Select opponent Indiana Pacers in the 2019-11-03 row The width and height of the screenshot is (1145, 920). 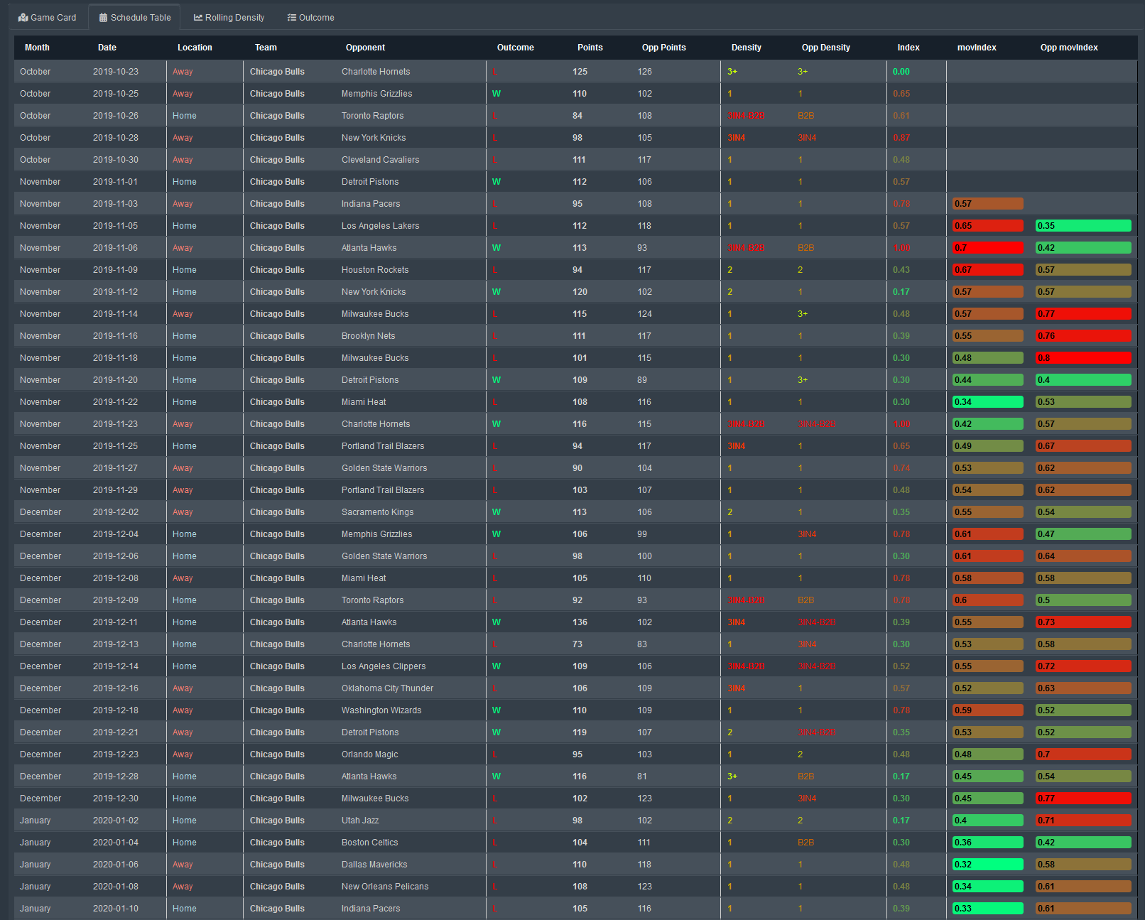[371, 204]
